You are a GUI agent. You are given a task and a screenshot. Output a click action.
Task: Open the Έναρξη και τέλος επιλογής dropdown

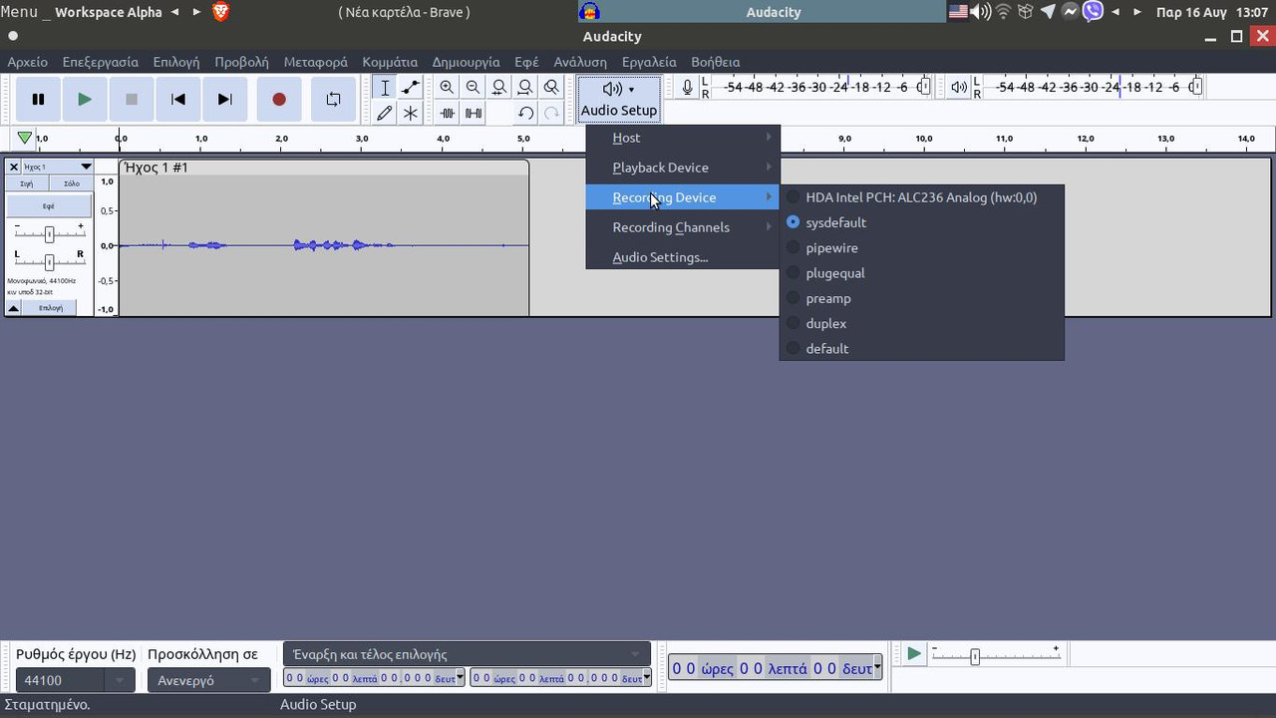[467, 654]
